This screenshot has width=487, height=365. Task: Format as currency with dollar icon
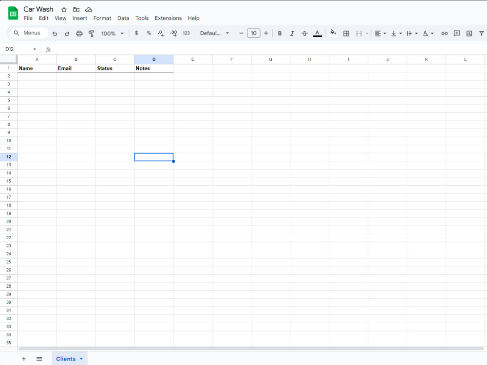[x=136, y=33]
